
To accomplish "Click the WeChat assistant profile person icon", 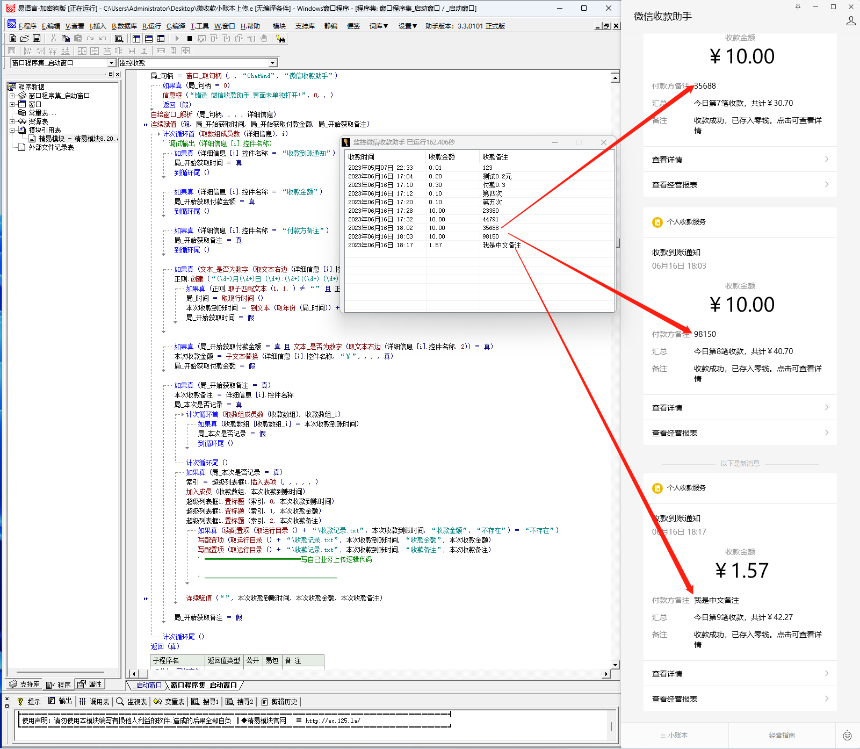I will click(x=851, y=20).
